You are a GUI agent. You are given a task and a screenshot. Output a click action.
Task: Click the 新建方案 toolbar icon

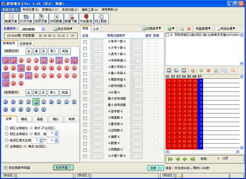11,19
